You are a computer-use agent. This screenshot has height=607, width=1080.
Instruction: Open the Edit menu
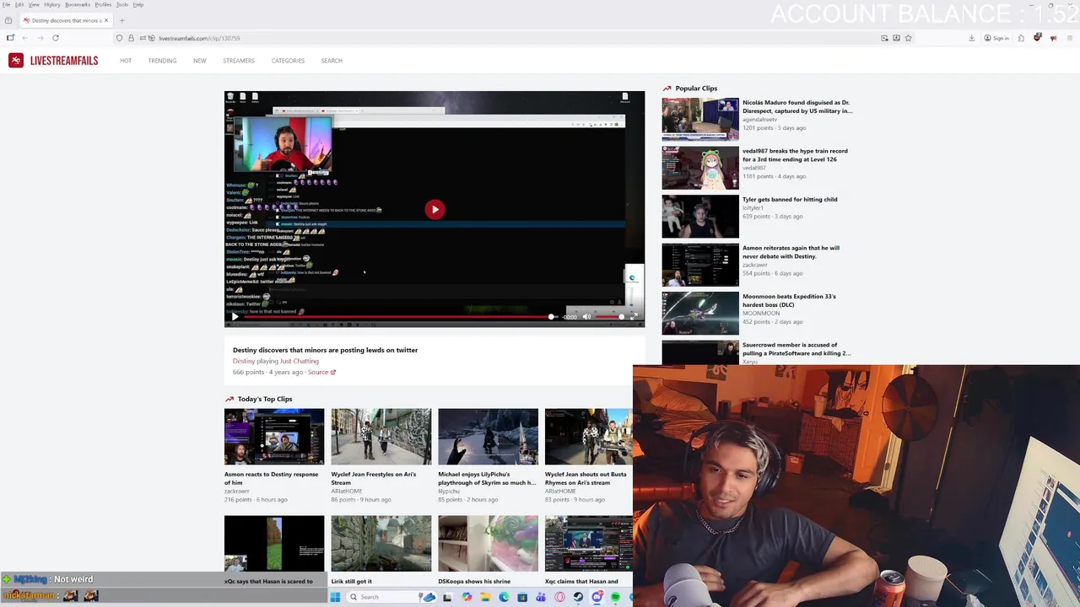point(19,4)
